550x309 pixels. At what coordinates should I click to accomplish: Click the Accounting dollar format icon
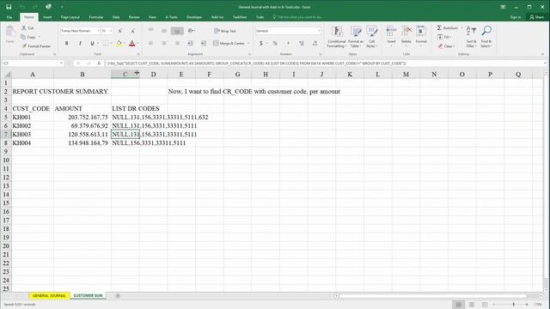pyautogui.click(x=261, y=44)
